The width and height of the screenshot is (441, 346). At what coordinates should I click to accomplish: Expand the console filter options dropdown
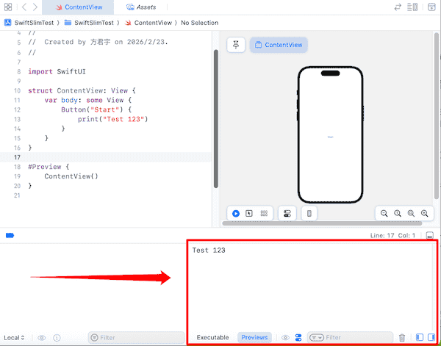[317, 337]
